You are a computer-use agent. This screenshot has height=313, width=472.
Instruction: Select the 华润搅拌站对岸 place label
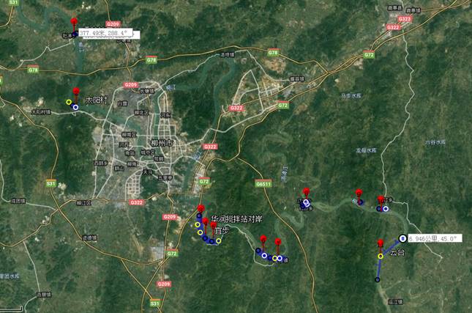[236, 219]
